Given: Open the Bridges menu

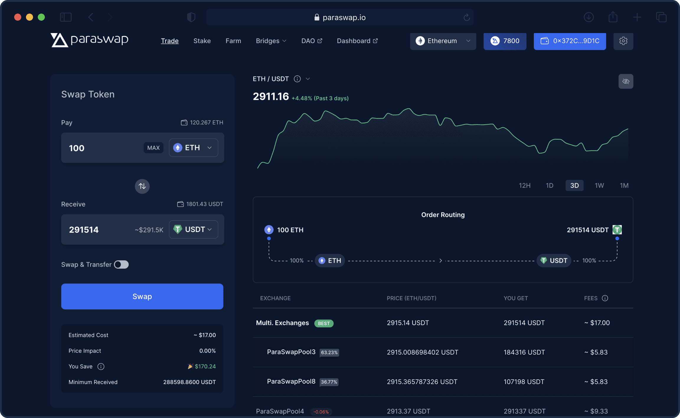Looking at the screenshot, I should [271, 41].
